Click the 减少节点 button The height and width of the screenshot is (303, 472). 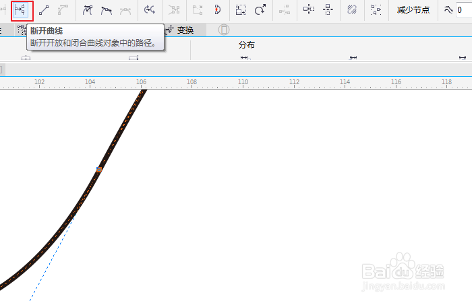(413, 10)
